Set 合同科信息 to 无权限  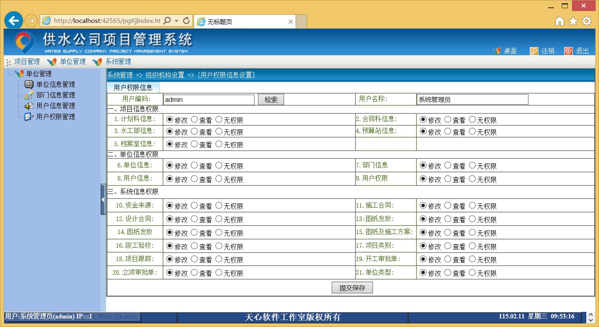(x=472, y=120)
